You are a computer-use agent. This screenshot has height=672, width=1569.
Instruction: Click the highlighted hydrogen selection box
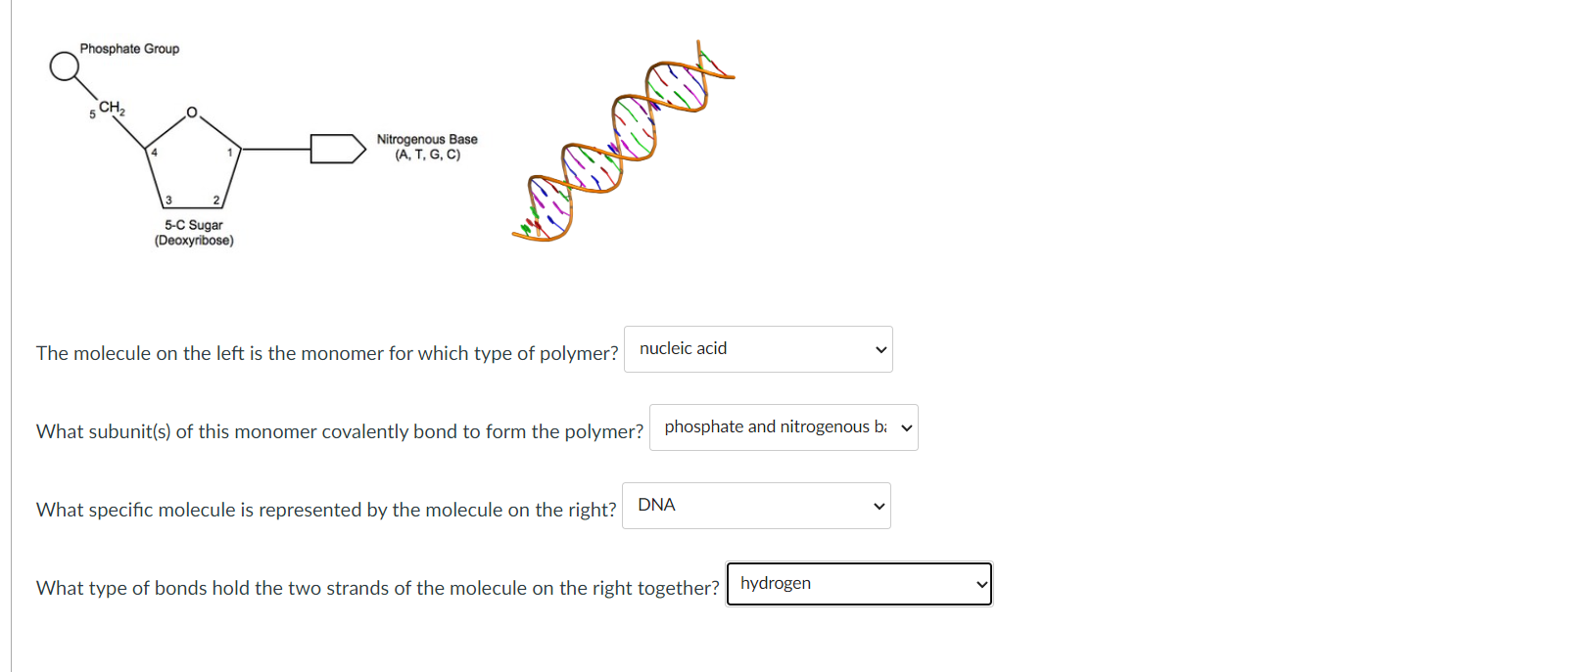[x=859, y=584]
